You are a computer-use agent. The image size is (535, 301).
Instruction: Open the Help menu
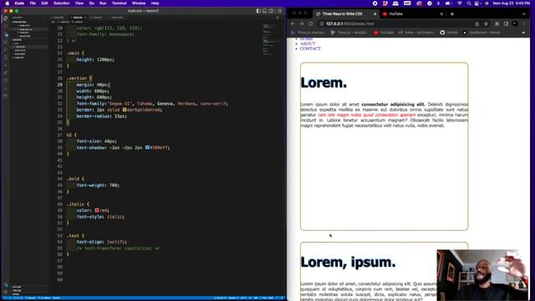(x=155, y=3)
